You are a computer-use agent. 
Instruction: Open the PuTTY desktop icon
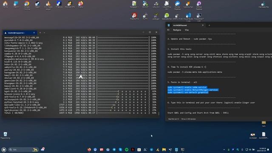click(145, 16)
